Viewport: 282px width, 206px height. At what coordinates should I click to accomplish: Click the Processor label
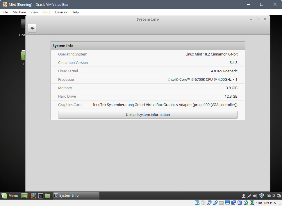66,80
